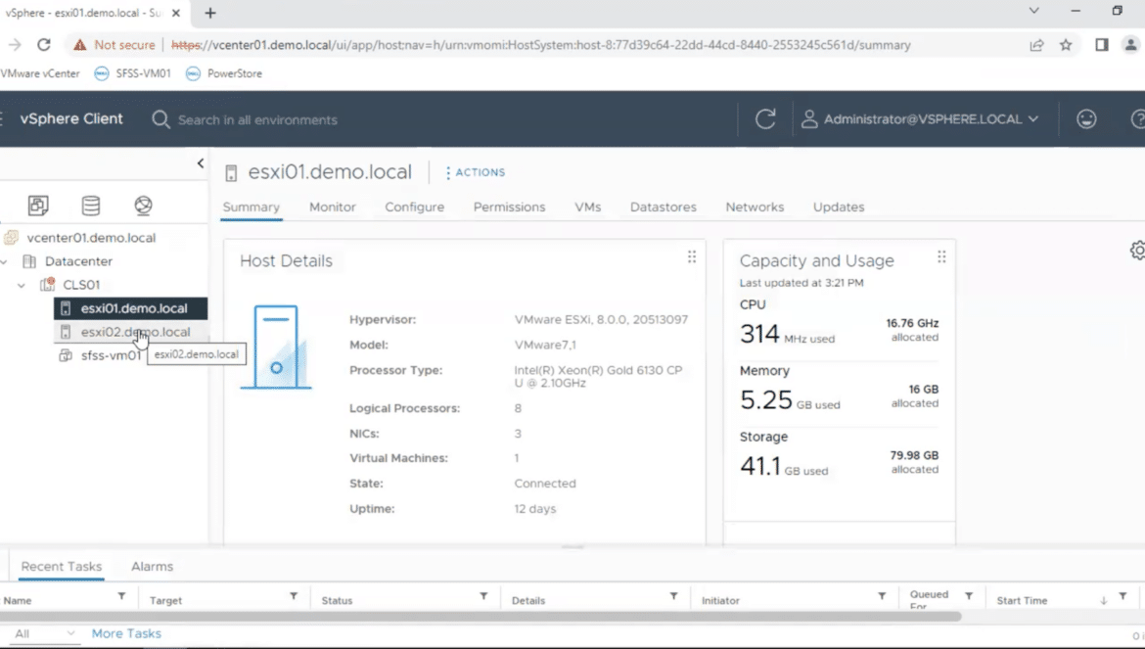The height and width of the screenshot is (649, 1145).
Task: Open a new browser tab
Action: (x=210, y=13)
